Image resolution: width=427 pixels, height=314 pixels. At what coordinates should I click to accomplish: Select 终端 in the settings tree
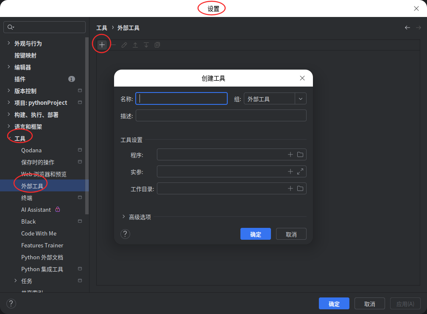click(27, 198)
